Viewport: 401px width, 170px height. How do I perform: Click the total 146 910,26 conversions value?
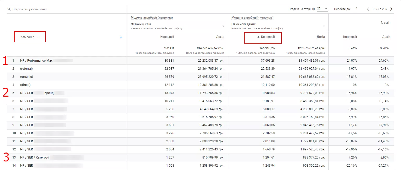tap(267, 48)
